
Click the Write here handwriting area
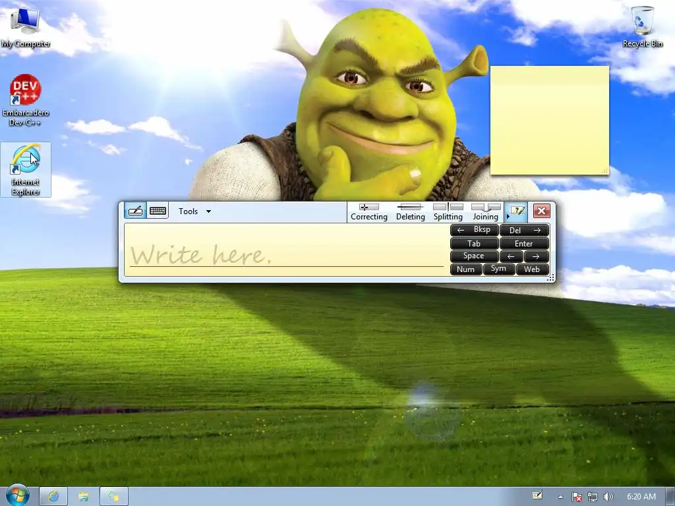pos(286,250)
